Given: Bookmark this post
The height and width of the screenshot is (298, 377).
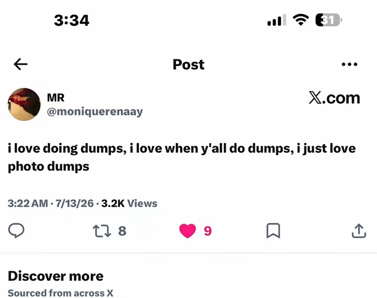Looking at the screenshot, I should click(273, 231).
